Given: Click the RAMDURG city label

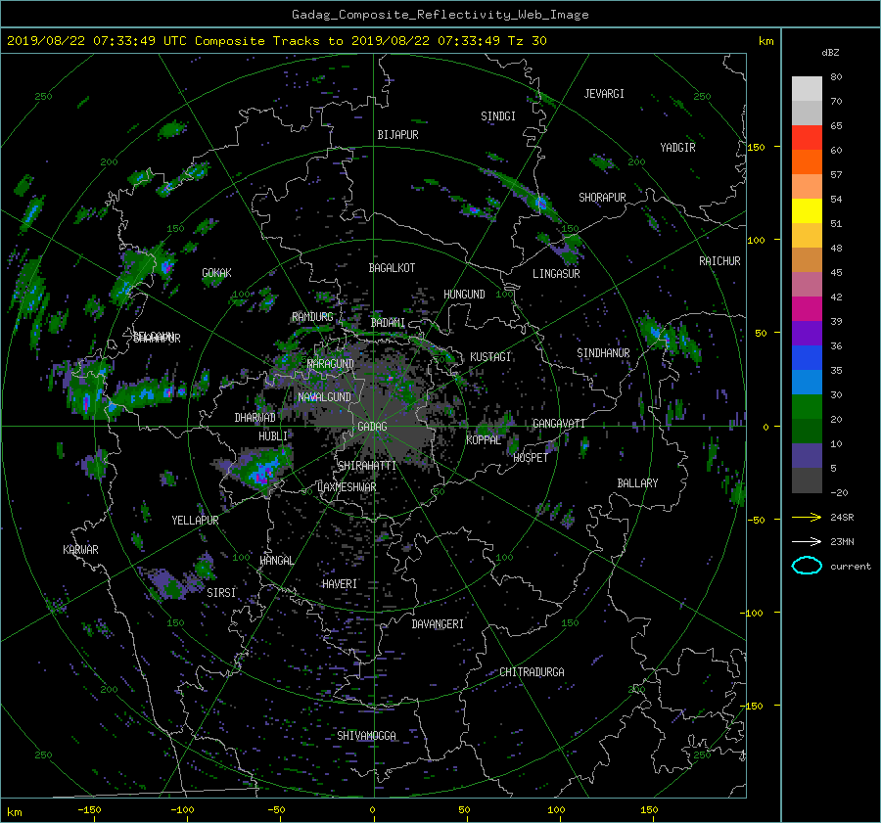Looking at the screenshot, I should 312,317.
